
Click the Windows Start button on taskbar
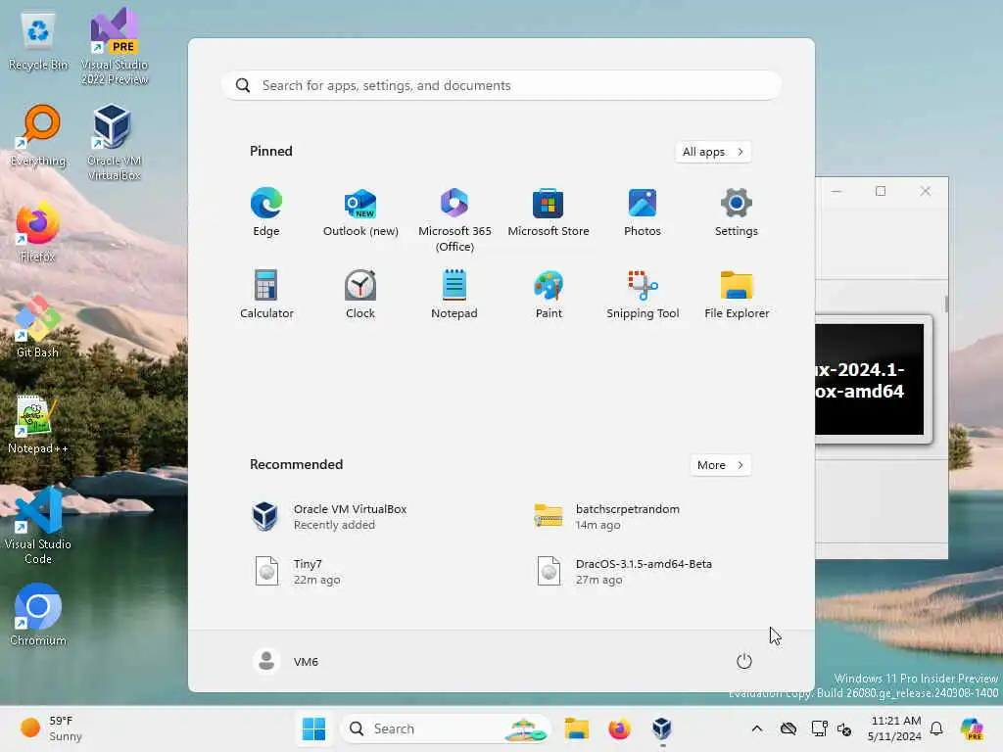pyautogui.click(x=313, y=728)
